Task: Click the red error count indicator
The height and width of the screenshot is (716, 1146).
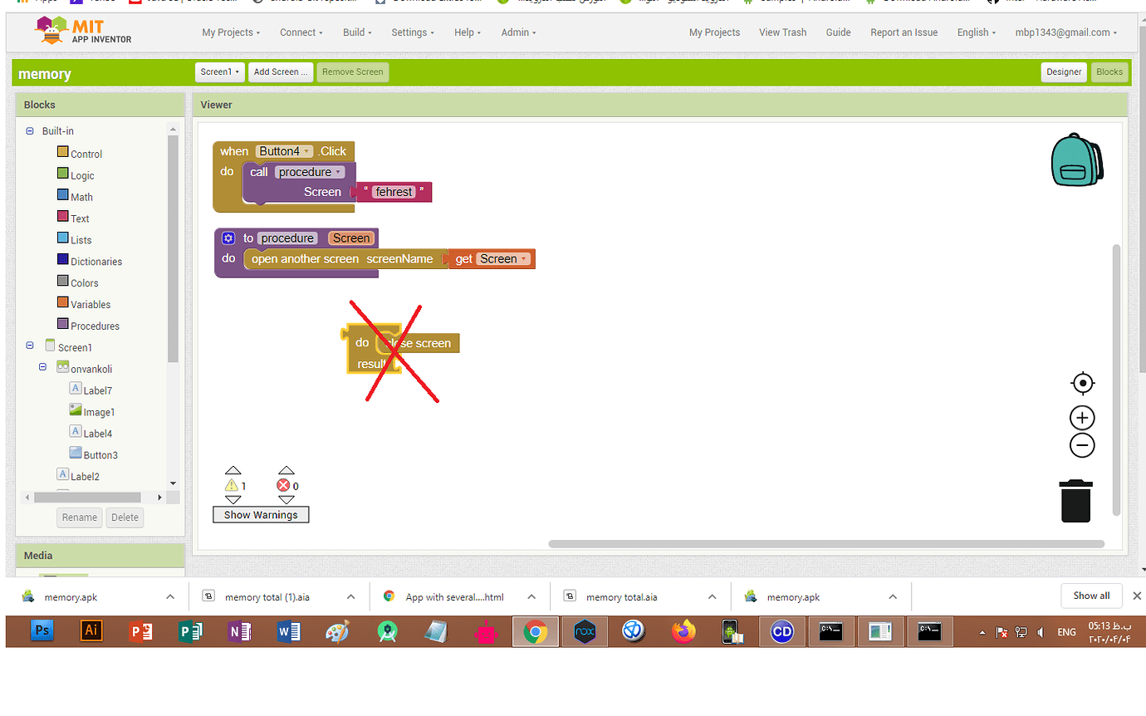Action: (286, 486)
